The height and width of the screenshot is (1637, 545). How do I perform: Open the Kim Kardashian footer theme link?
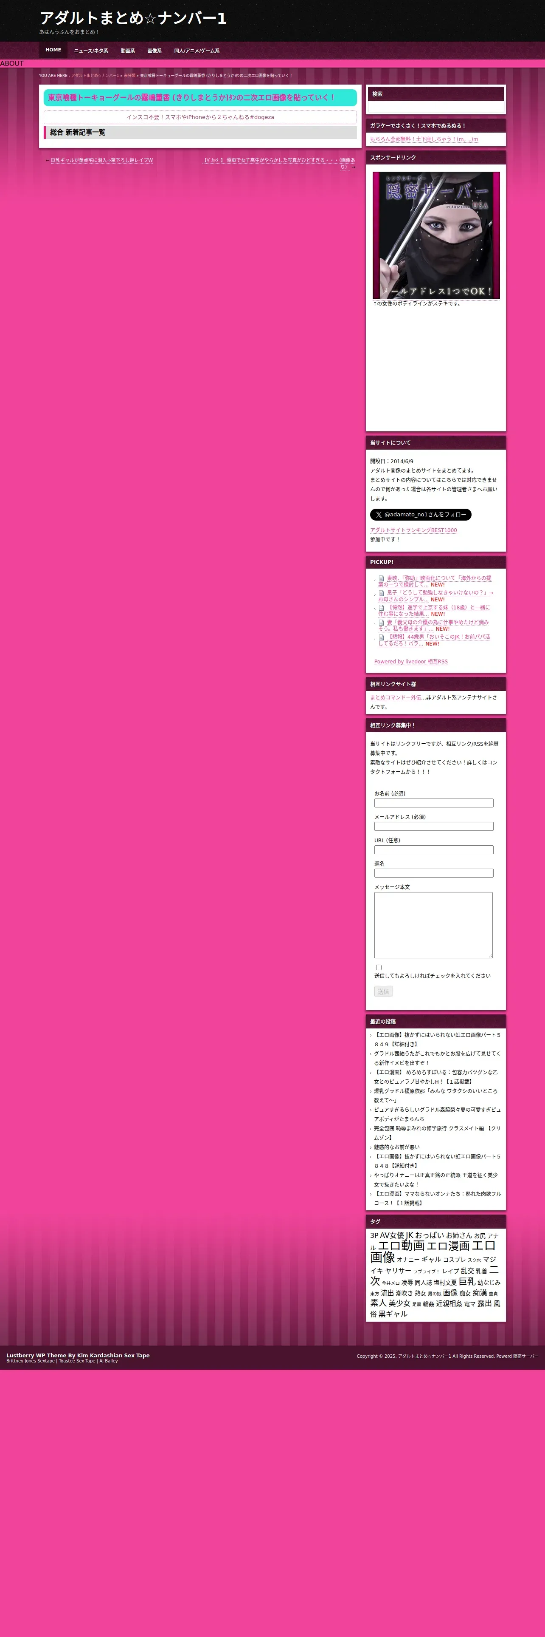pos(114,1356)
